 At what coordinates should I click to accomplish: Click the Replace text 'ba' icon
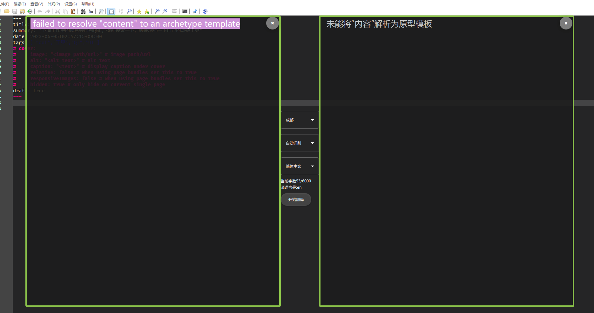click(x=91, y=11)
